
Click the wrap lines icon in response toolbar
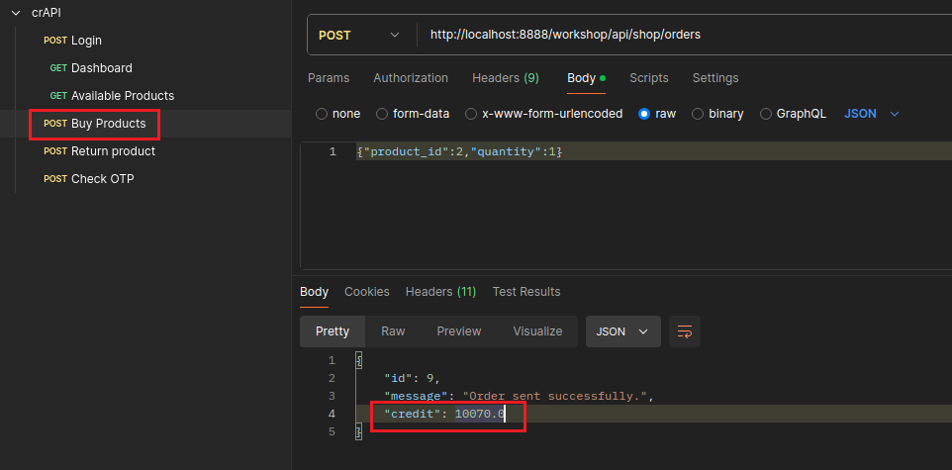(684, 331)
